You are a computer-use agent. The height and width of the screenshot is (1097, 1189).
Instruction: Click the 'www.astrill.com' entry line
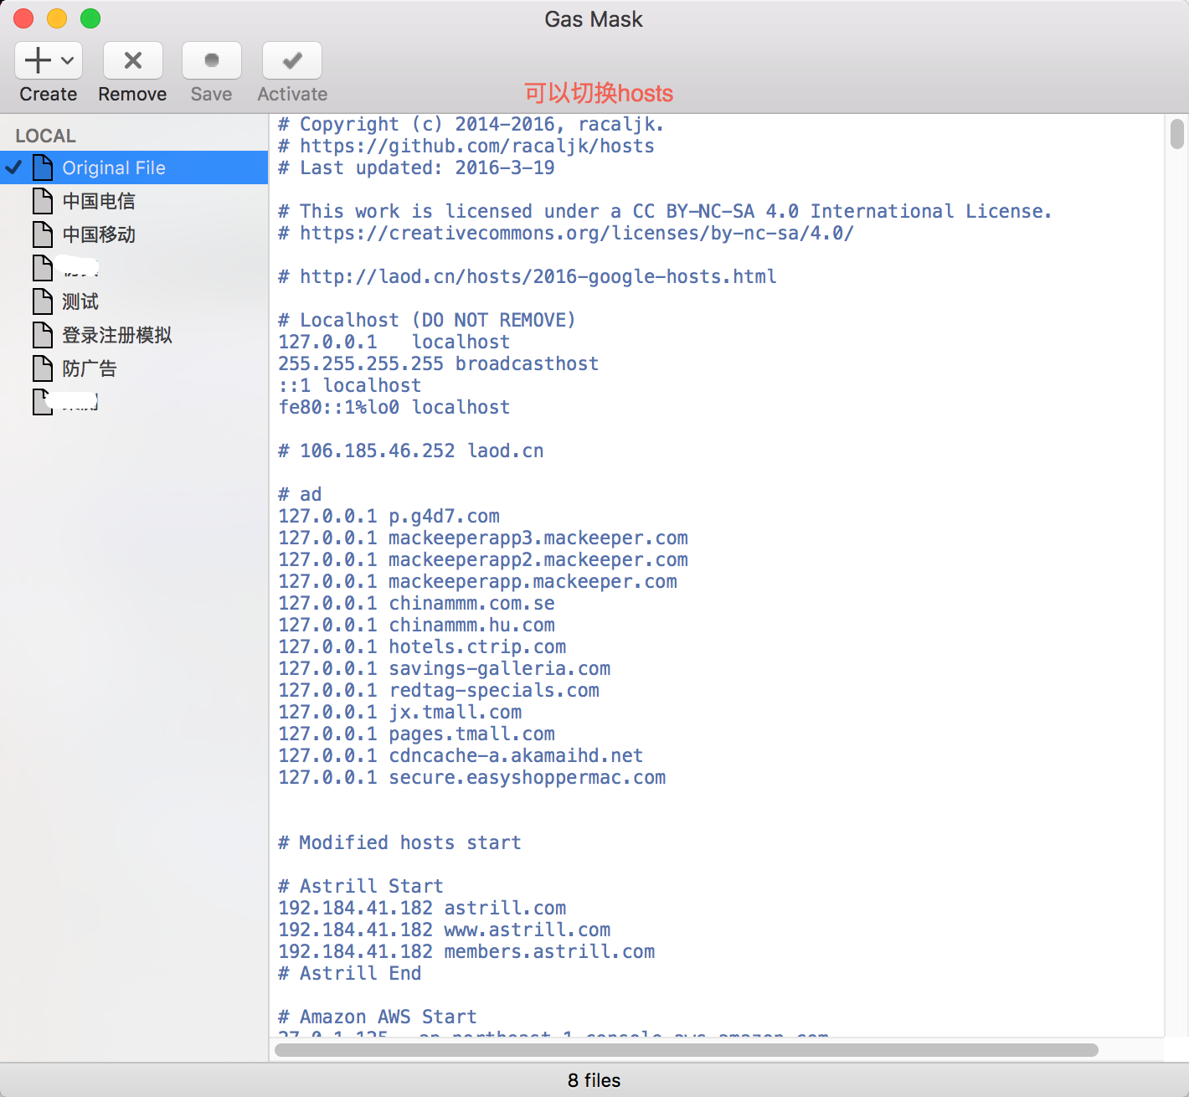(x=445, y=930)
